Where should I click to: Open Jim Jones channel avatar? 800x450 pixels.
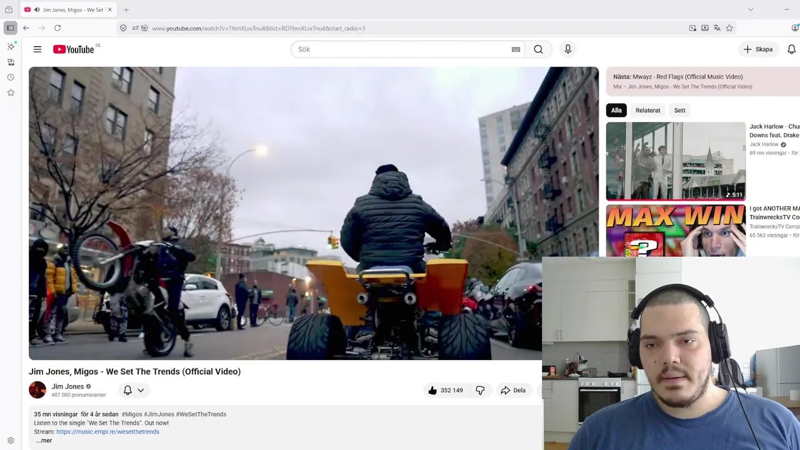(x=37, y=390)
